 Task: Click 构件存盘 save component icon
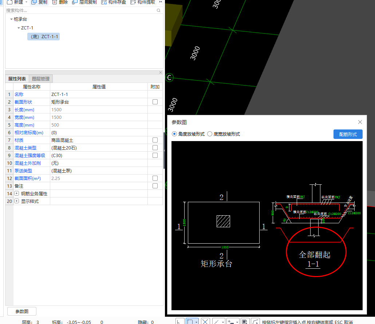(x=104, y=2)
